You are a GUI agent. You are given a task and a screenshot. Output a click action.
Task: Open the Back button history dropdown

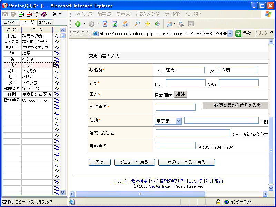coord(84,24)
